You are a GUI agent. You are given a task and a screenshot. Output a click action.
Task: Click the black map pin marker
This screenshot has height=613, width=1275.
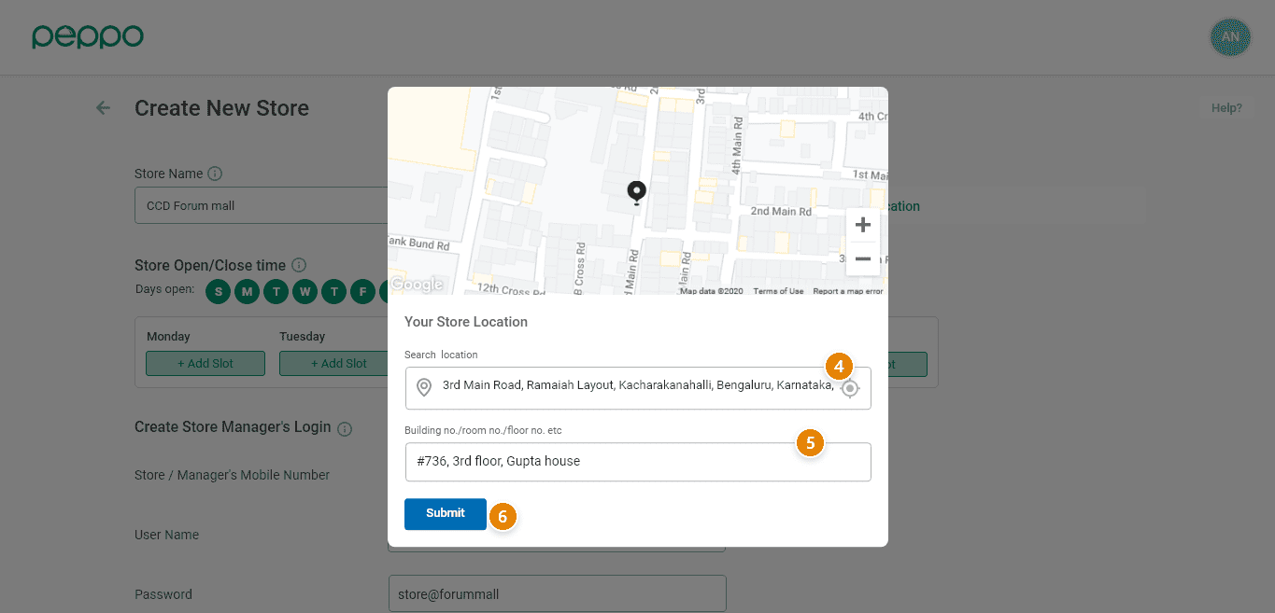pyautogui.click(x=636, y=192)
